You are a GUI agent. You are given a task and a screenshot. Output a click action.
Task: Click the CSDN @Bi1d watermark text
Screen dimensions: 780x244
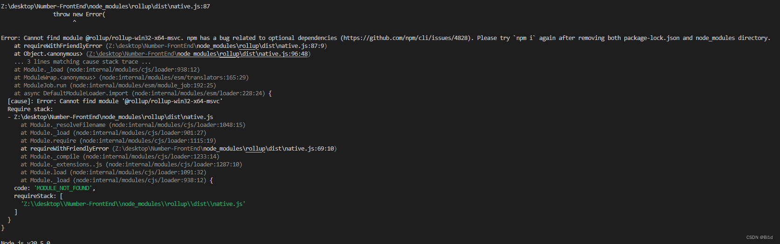[759, 237]
